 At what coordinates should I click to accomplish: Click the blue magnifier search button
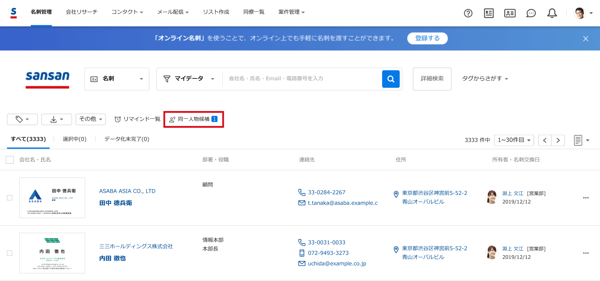[x=391, y=79]
